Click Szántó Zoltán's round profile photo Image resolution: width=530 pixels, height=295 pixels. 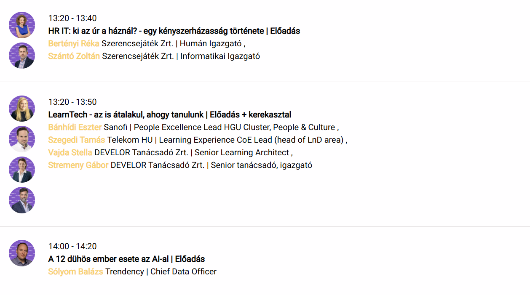(22, 56)
